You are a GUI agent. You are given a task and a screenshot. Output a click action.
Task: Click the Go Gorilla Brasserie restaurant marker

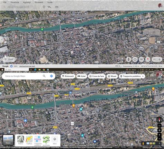(x=74, y=105)
